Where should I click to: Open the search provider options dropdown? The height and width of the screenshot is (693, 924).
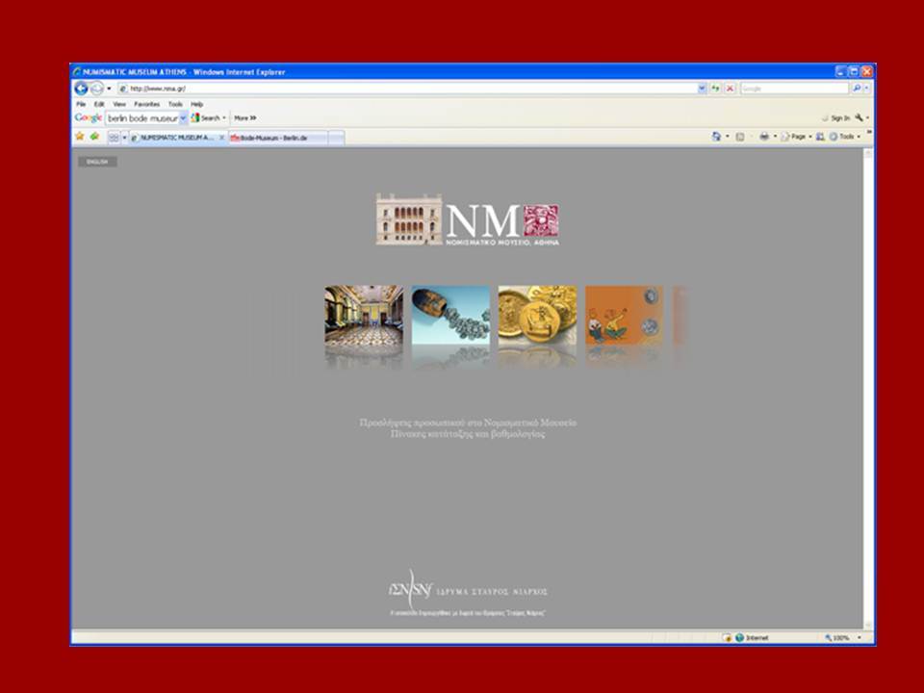coord(866,89)
